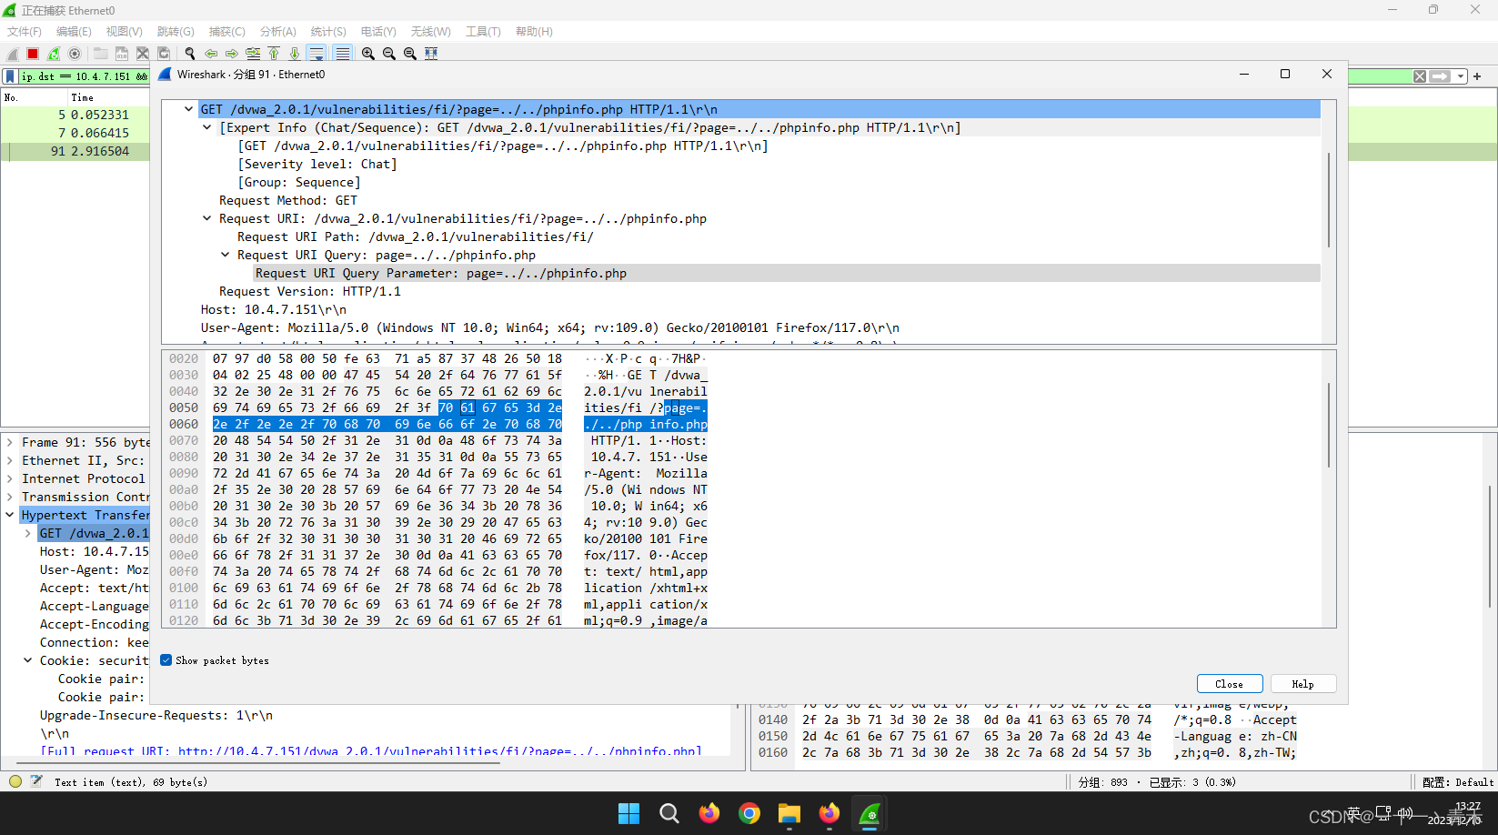The image size is (1498, 835).
Task: Jump to the first packet icon
Action: pyautogui.click(x=274, y=54)
